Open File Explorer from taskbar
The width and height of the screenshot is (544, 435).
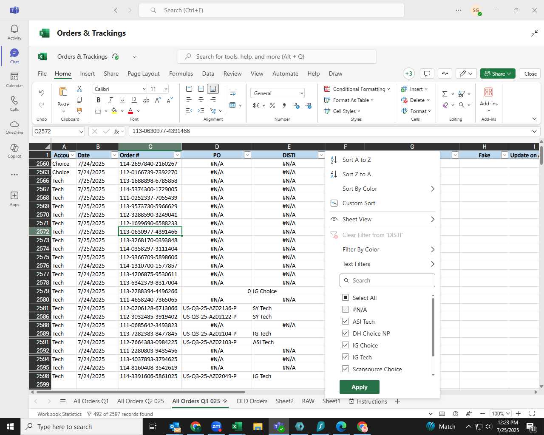[x=258, y=427]
